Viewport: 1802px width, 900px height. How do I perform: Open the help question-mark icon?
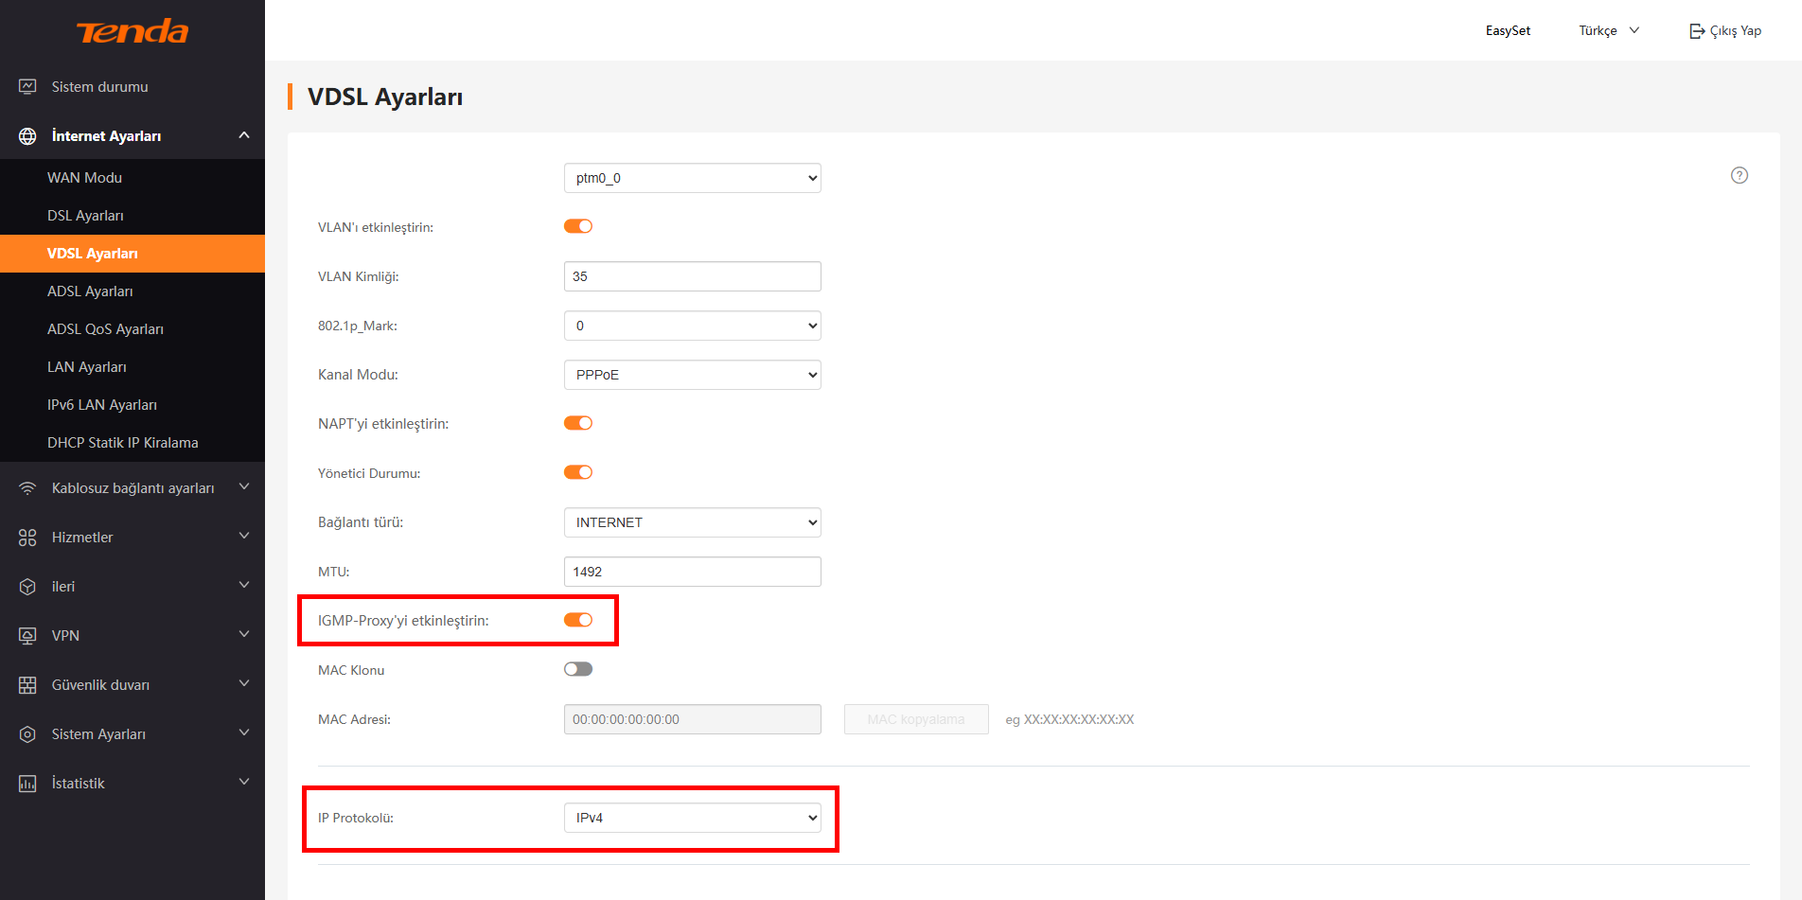1740,175
